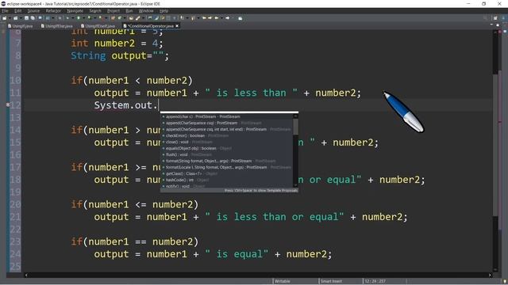The height and width of the screenshot is (285, 508).
Task: Open the Project menu
Action: pos(114,10)
